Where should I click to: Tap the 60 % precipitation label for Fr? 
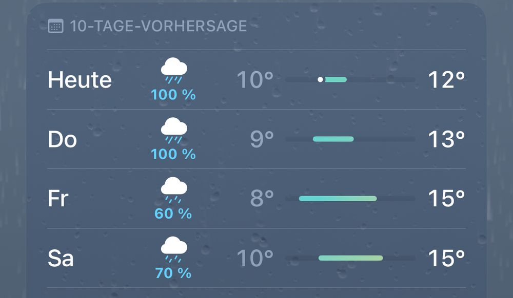point(173,214)
